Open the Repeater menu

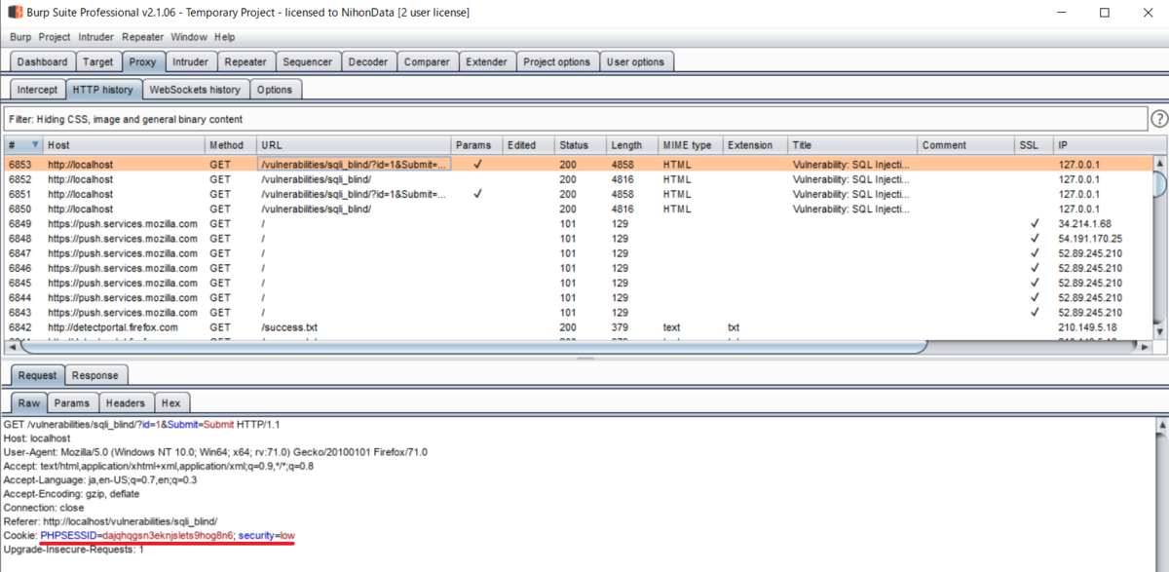[x=142, y=37]
